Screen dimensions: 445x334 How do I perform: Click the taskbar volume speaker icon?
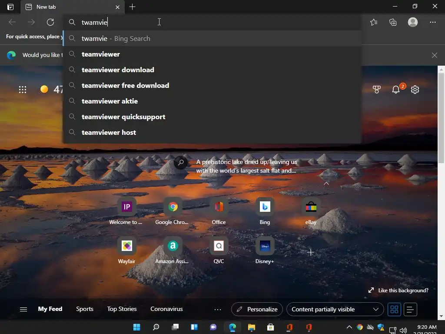point(403,330)
